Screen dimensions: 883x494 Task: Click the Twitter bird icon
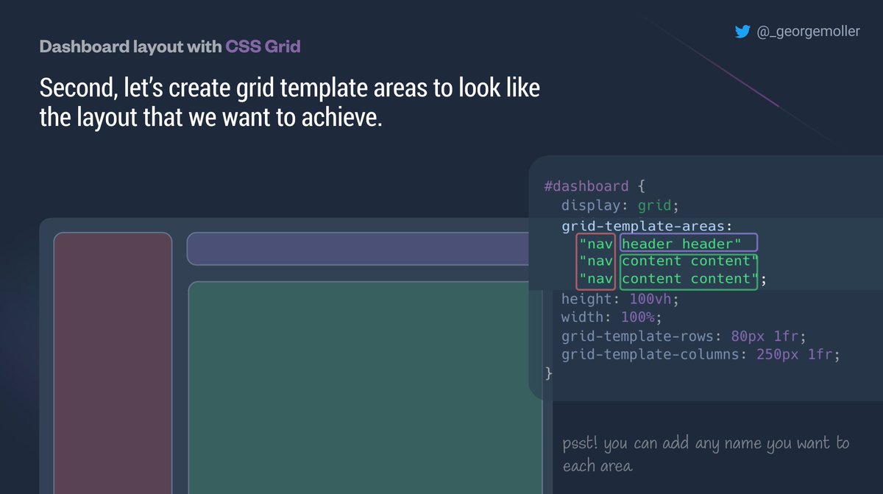click(742, 32)
